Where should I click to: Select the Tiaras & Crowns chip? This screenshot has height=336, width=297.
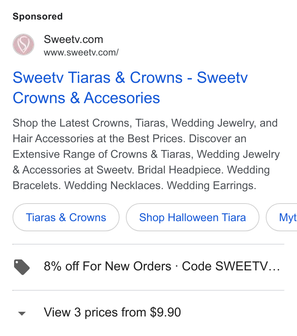(66, 217)
